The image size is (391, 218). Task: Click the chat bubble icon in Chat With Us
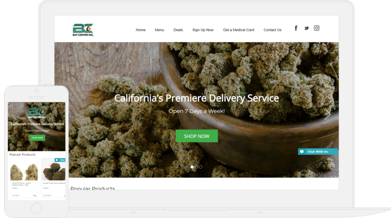click(x=302, y=152)
